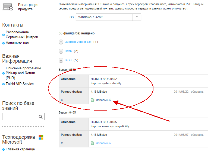
Task: Click save icon for BIOS 0405 download
Action: (x=92, y=143)
